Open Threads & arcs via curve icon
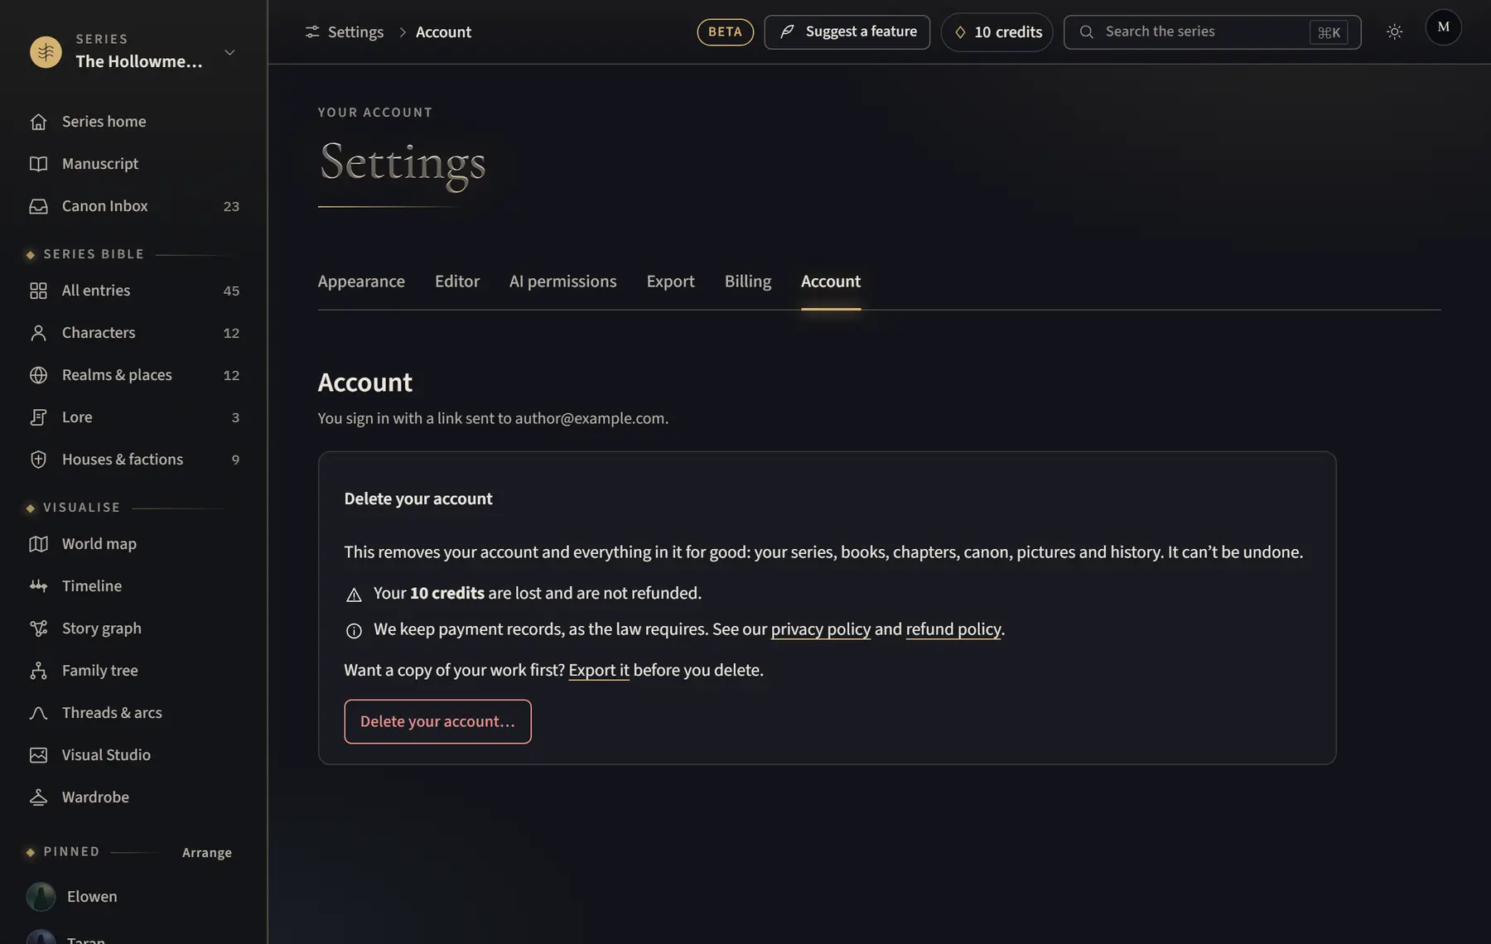The image size is (1491, 944). [38, 713]
